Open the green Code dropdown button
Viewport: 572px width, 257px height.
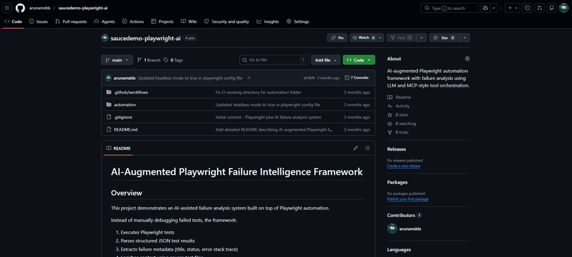point(359,60)
